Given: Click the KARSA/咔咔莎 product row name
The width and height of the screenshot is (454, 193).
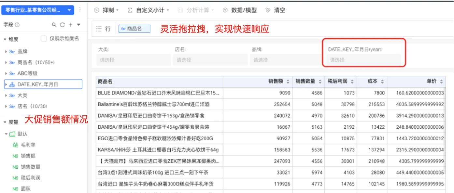Looking at the screenshot, I should pyautogui.click(x=158, y=150).
